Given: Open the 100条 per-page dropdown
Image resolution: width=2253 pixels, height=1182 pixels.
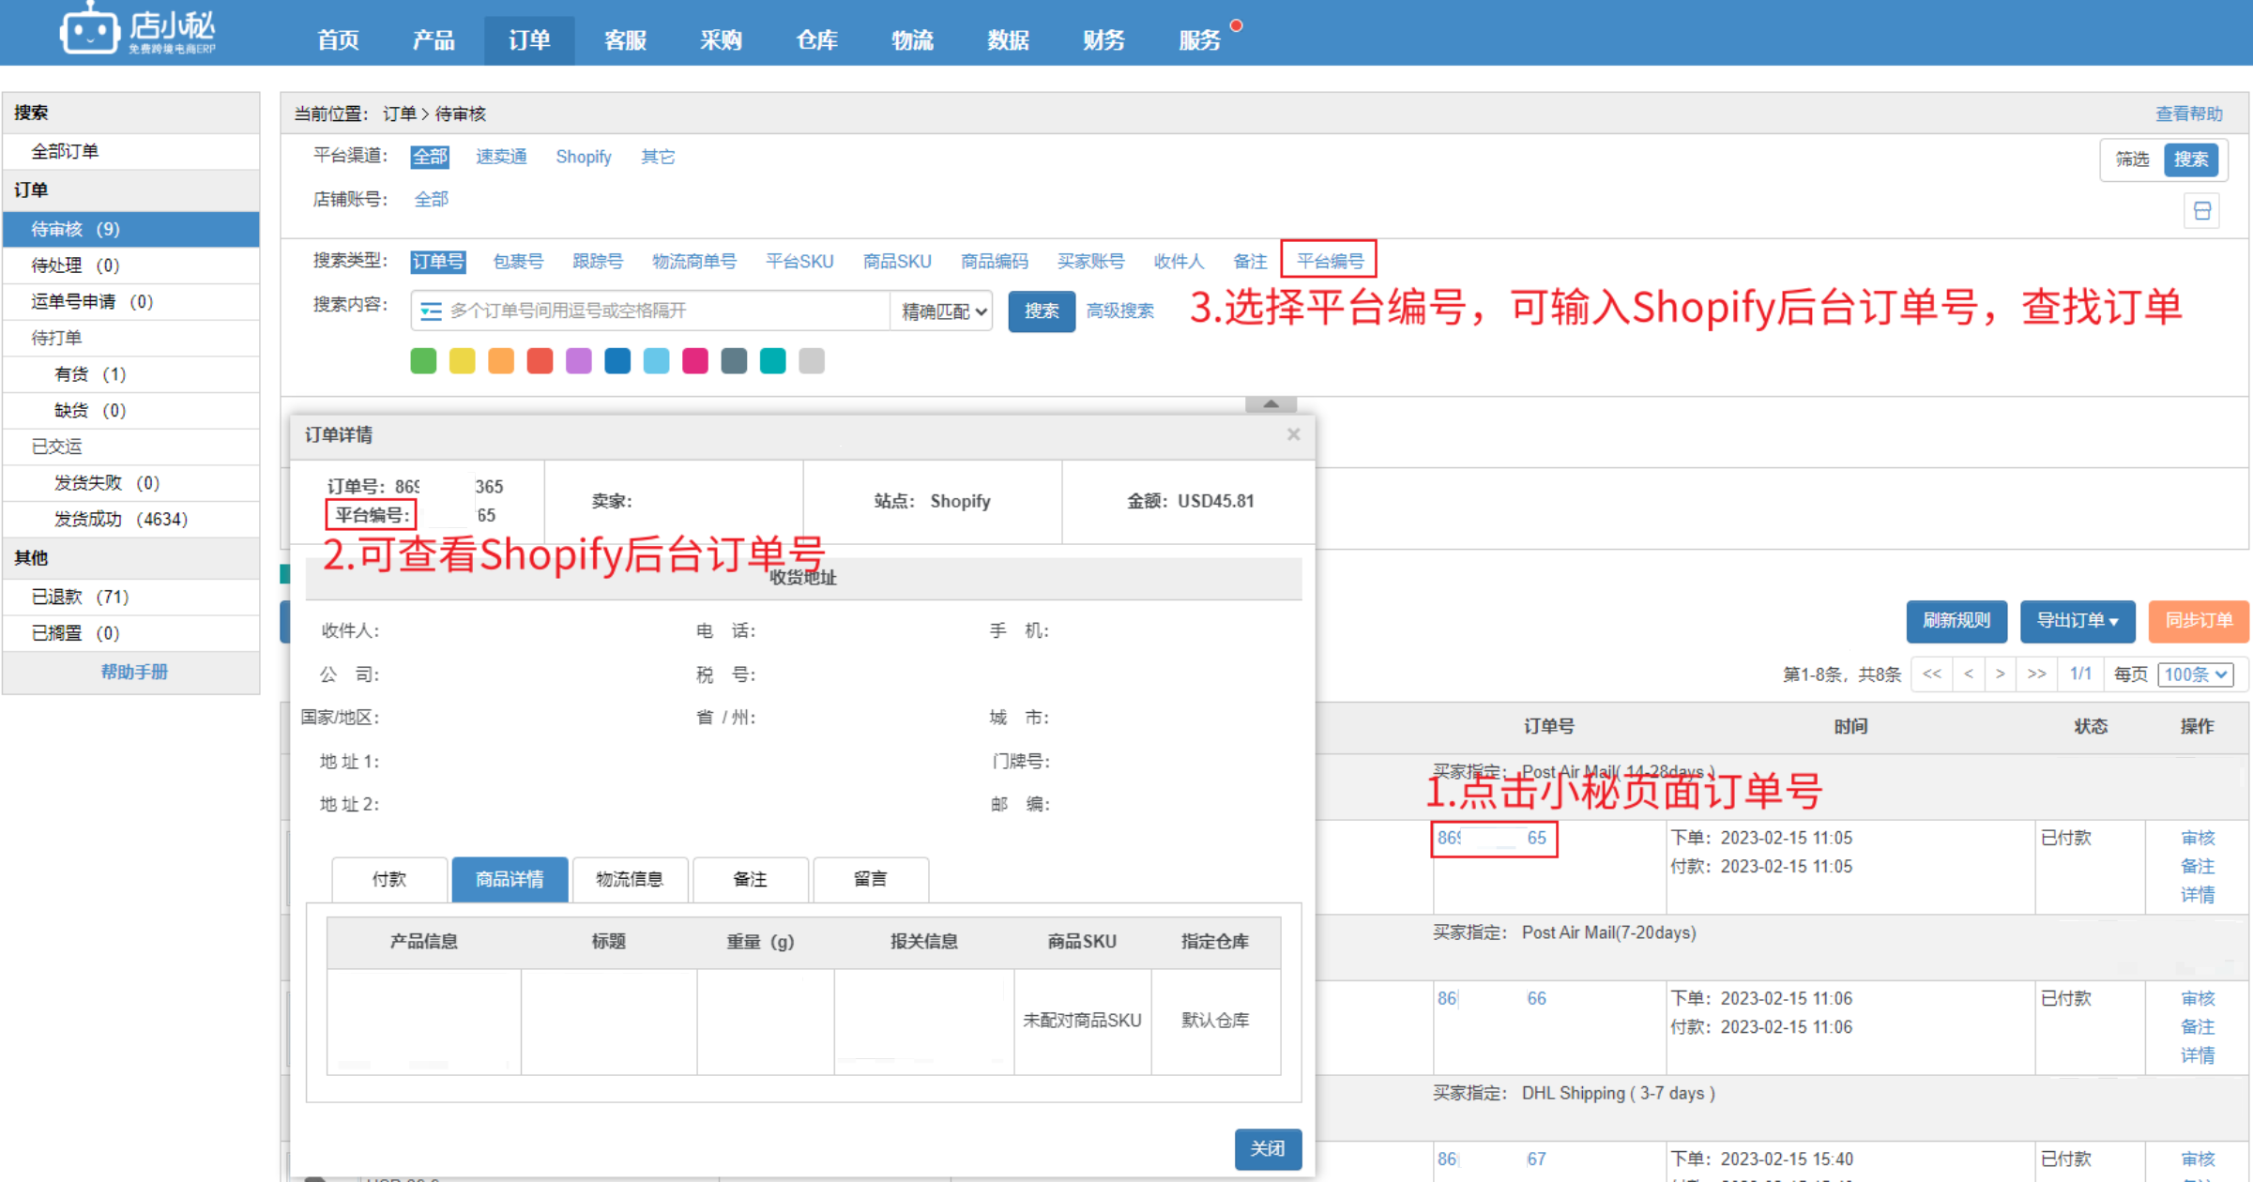Looking at the screenshot, I should pyautogui.click(x=2195, y=674).
